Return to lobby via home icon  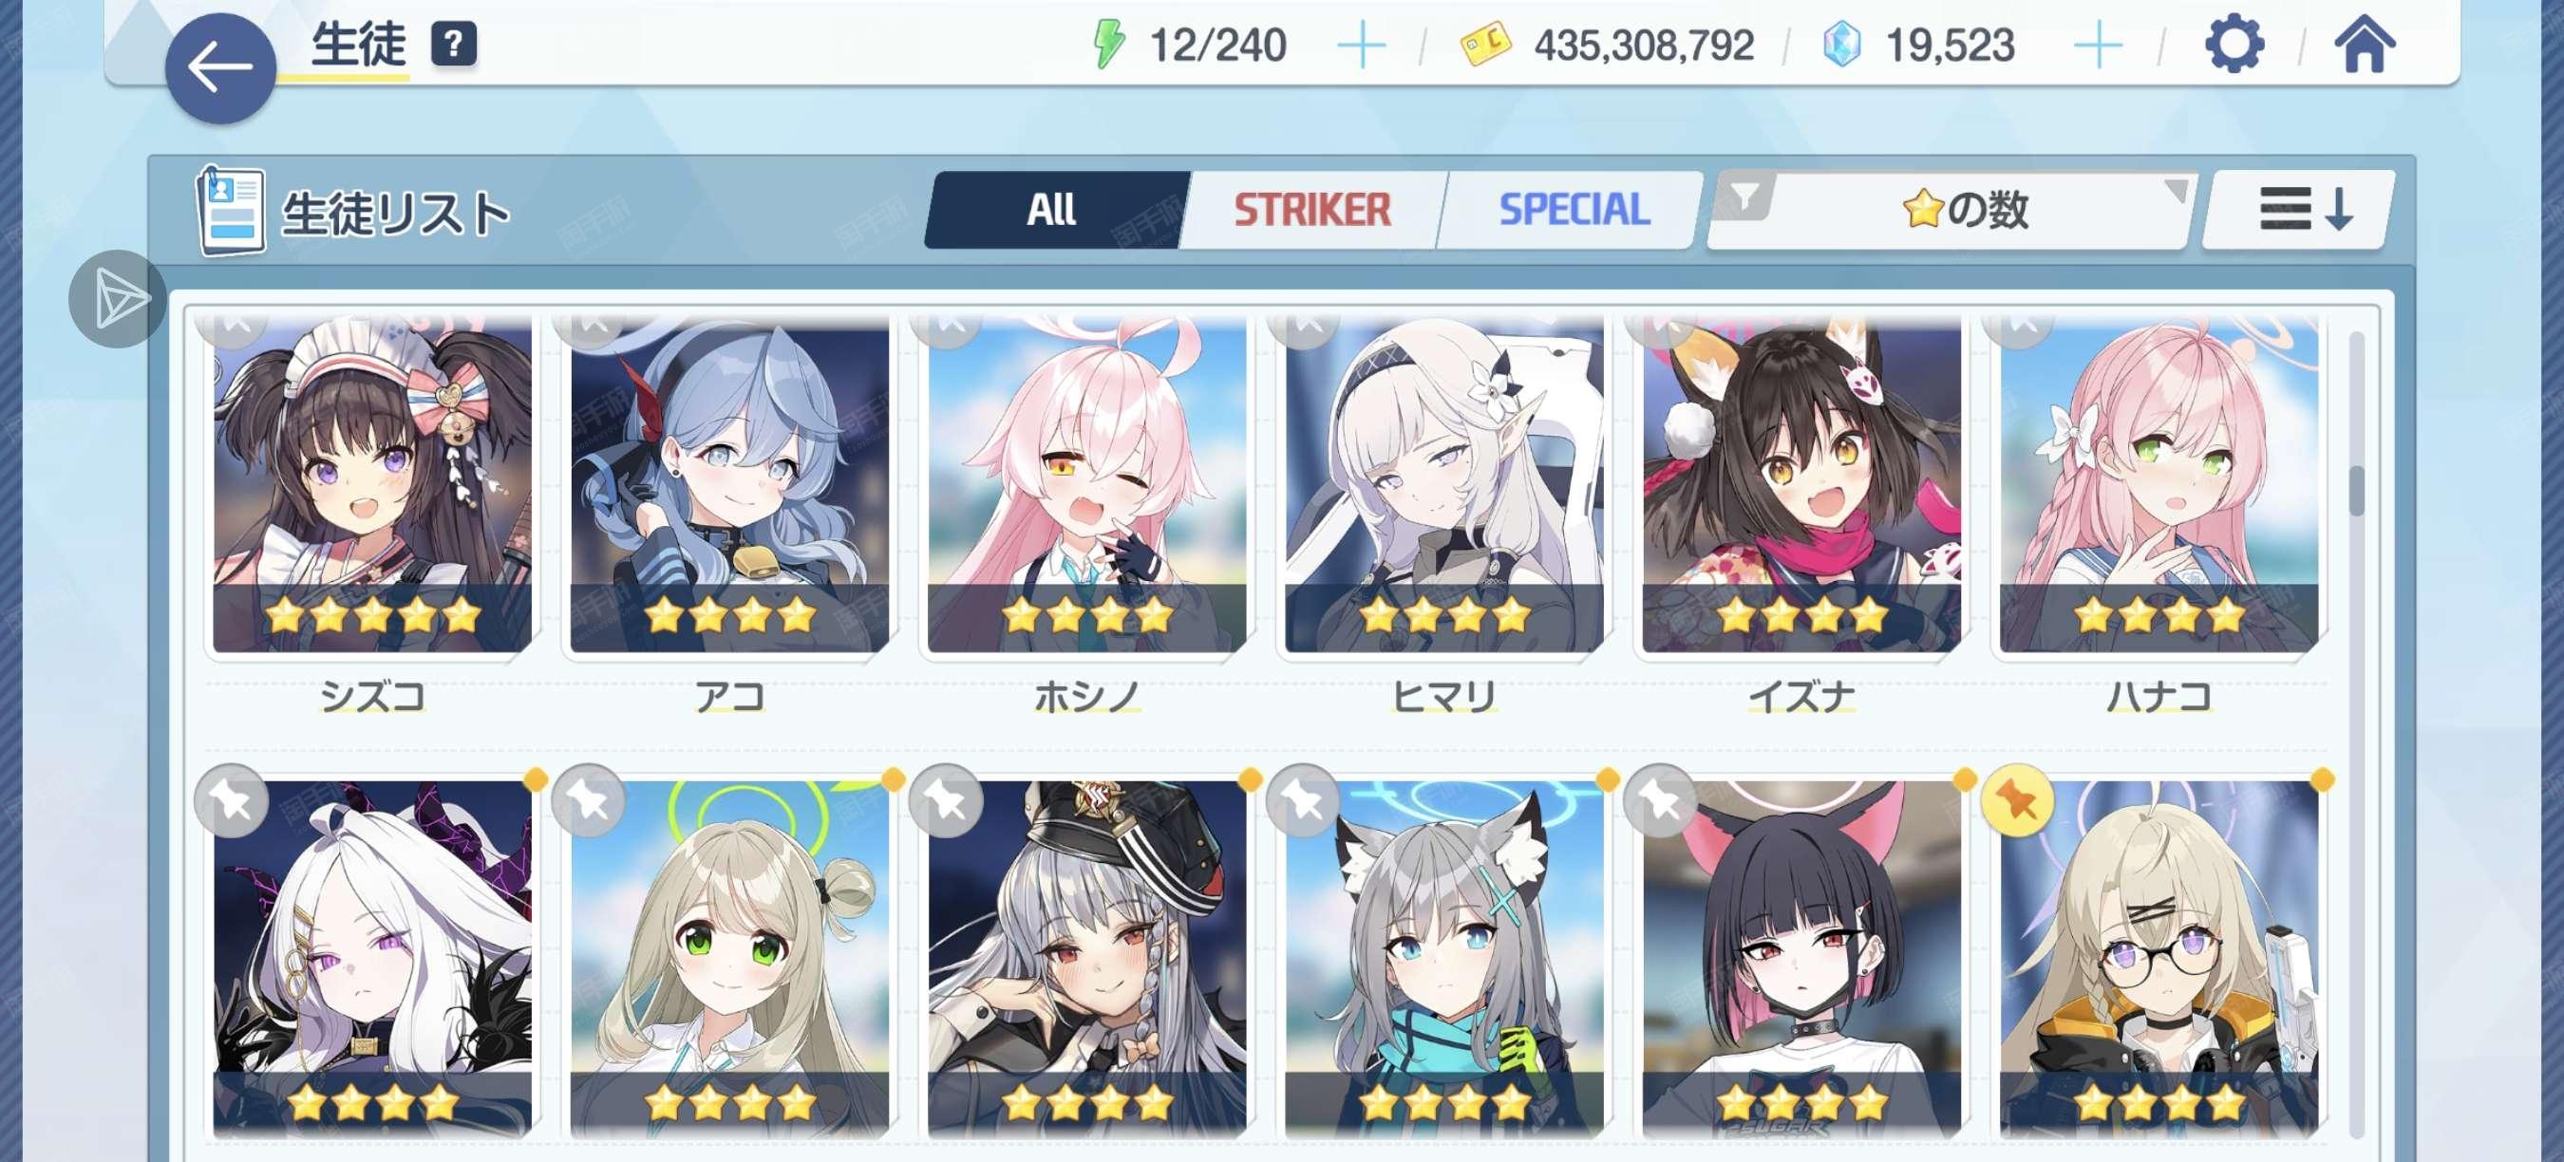(x=2365, y=45)
